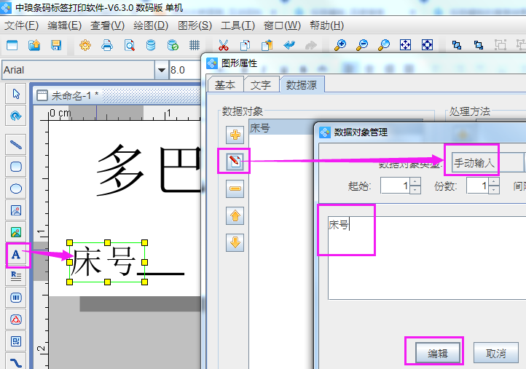Viewport: 526px width, 369px height.
Task: Remove data object using the minus icon
Action: 235,189
